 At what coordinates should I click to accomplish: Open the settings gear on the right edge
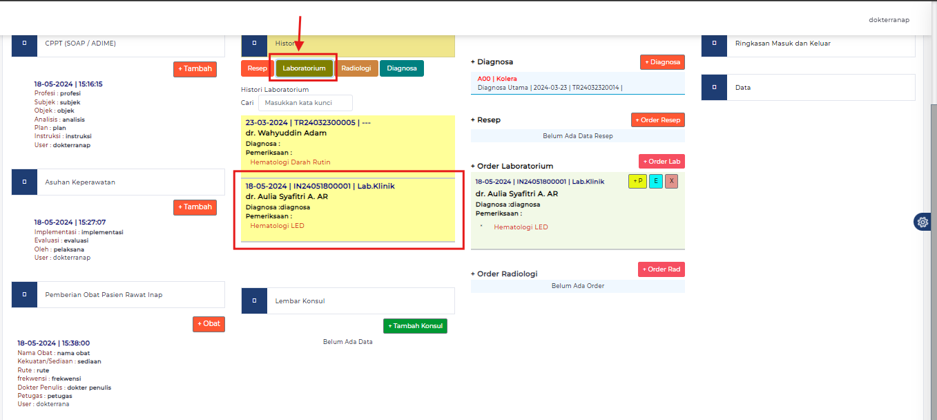922,222
